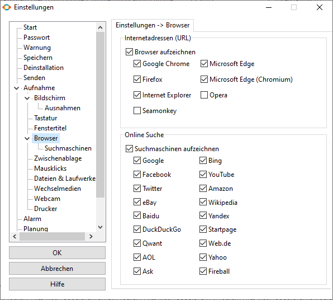The height and width of the screenshot is (300, 333).
Task: Enable the Seamonkey checkbox
Action: (x=137, y=111)
